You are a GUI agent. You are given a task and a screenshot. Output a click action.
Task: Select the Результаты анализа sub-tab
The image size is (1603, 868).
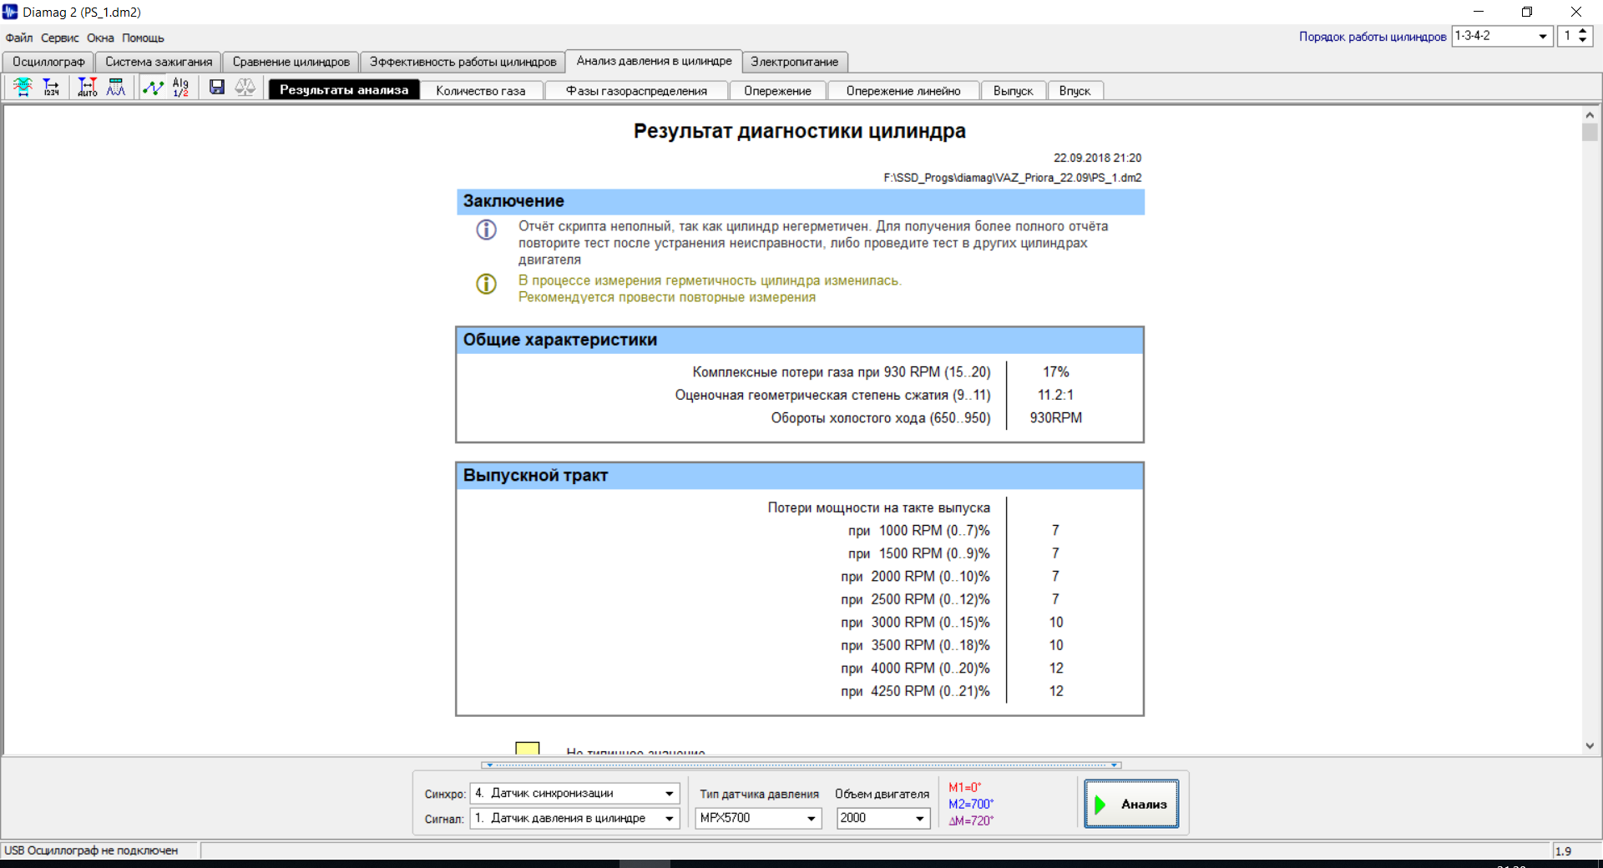click(x=344, y=89)
